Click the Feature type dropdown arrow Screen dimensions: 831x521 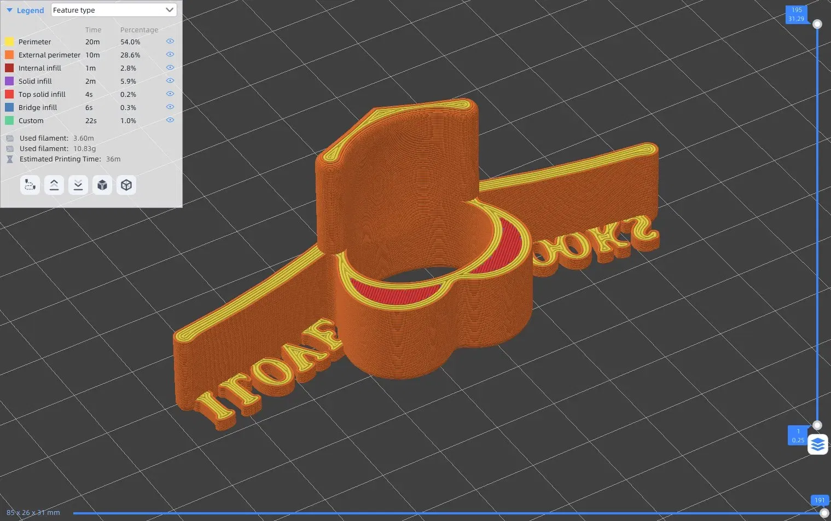click(x=170, y=10)
